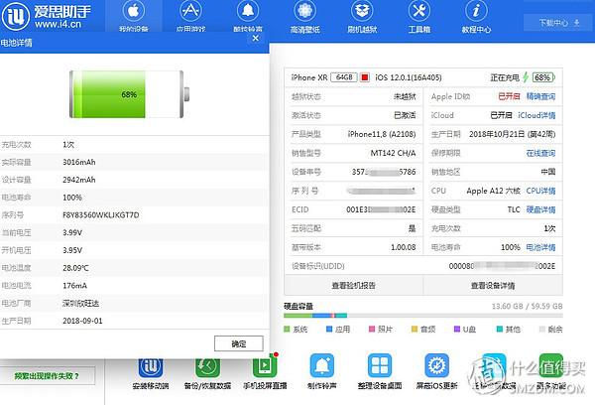
Task: Open the 我的设备 (My Device) tab
Action: [x=134, y=16]
